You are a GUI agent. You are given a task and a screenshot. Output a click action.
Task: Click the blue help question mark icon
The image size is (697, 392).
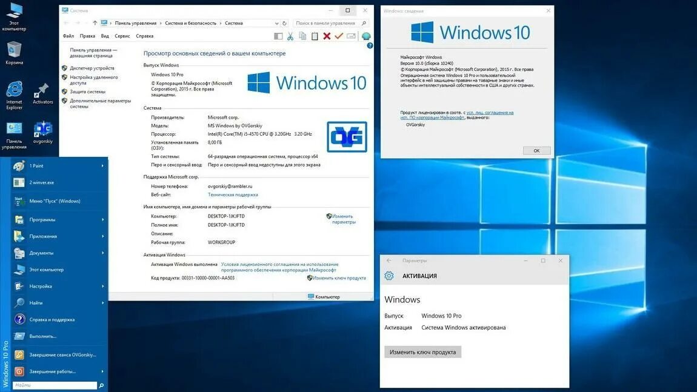tap(370, 46)
